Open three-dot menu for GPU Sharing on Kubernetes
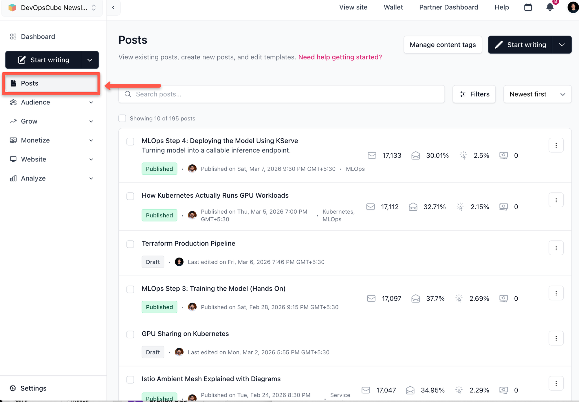This screenshot has height=402, width=579. pos(556,338)
